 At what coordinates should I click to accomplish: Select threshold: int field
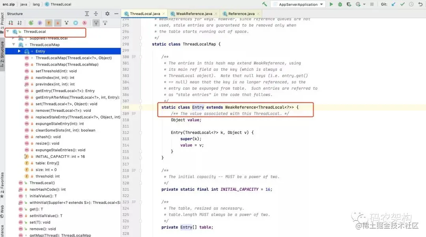click(48, 176)
